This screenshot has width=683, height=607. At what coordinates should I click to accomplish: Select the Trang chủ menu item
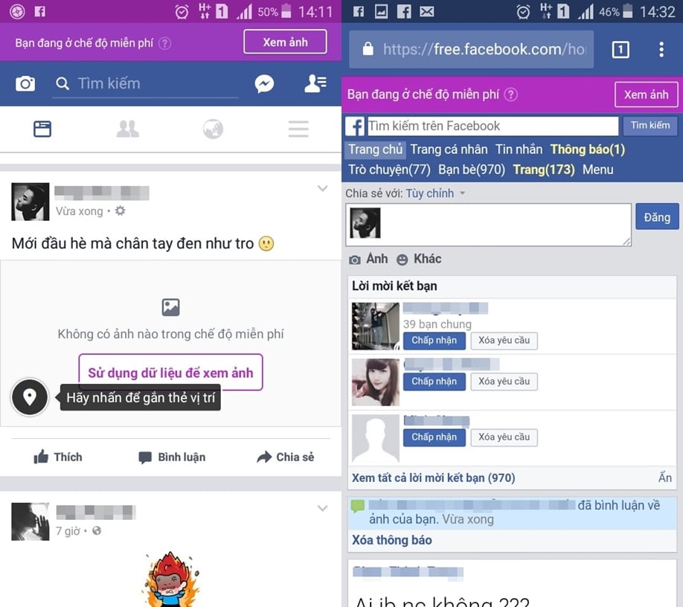click(375, 150)
